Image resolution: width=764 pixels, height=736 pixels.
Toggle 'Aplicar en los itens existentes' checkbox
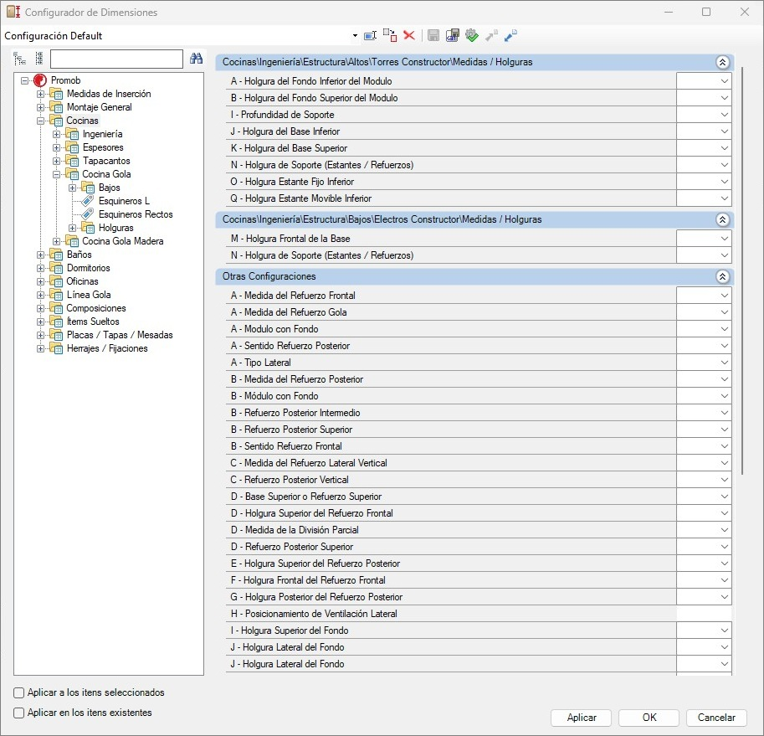19,713
